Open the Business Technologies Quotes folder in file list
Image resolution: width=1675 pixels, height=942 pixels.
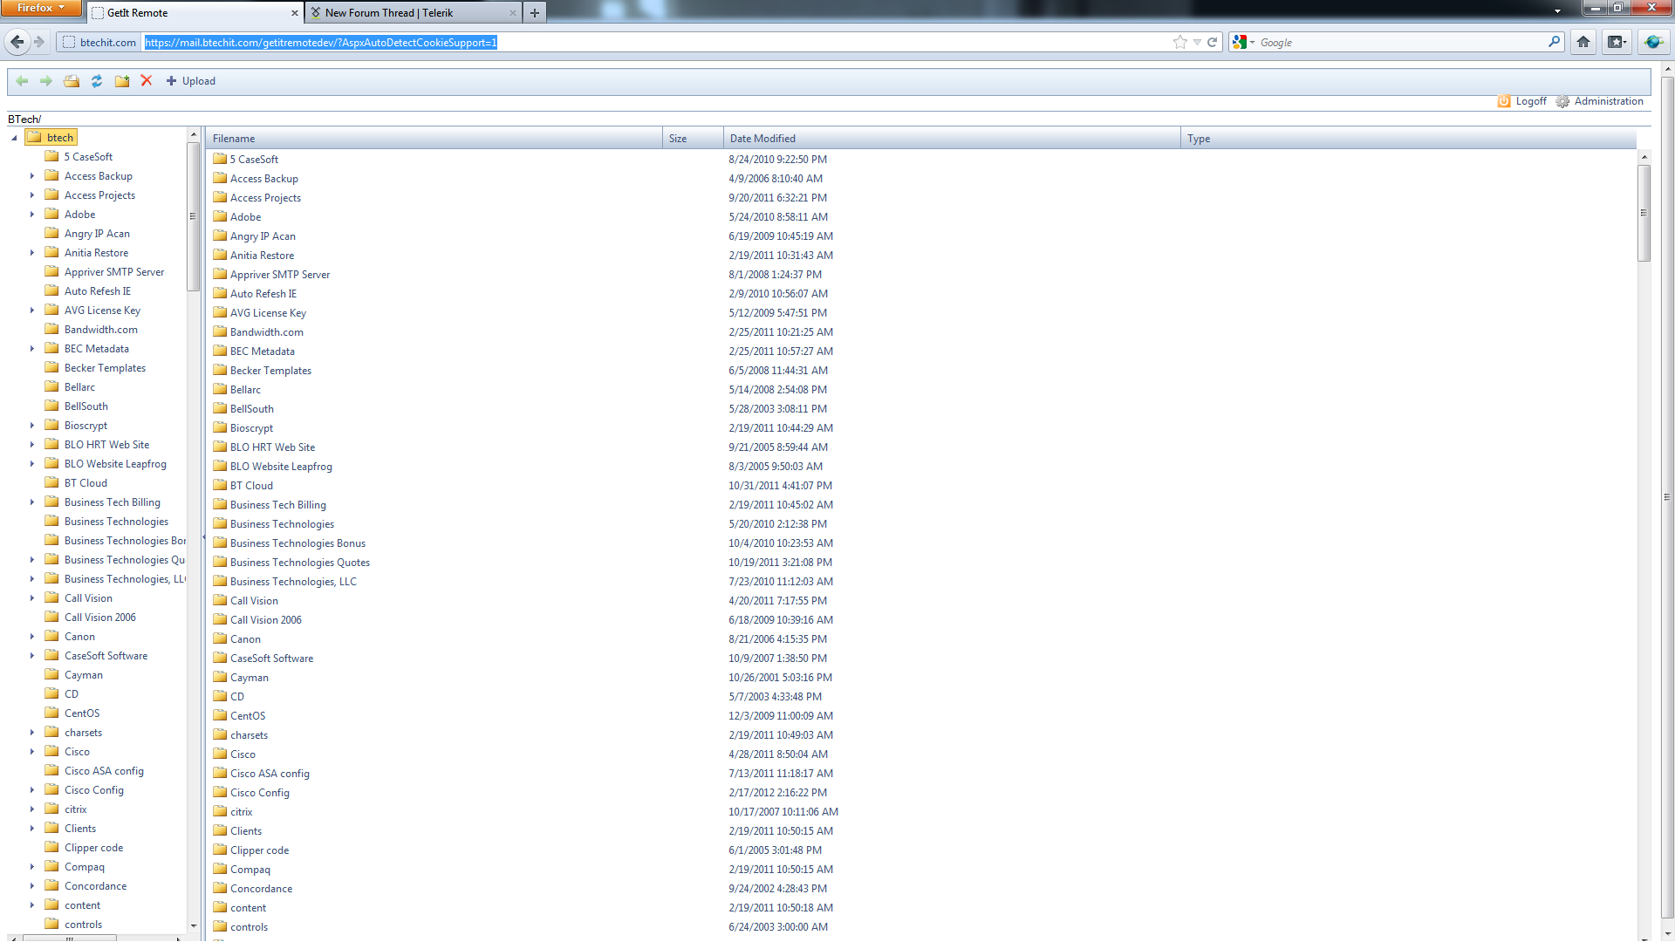(x=299, y=563)
